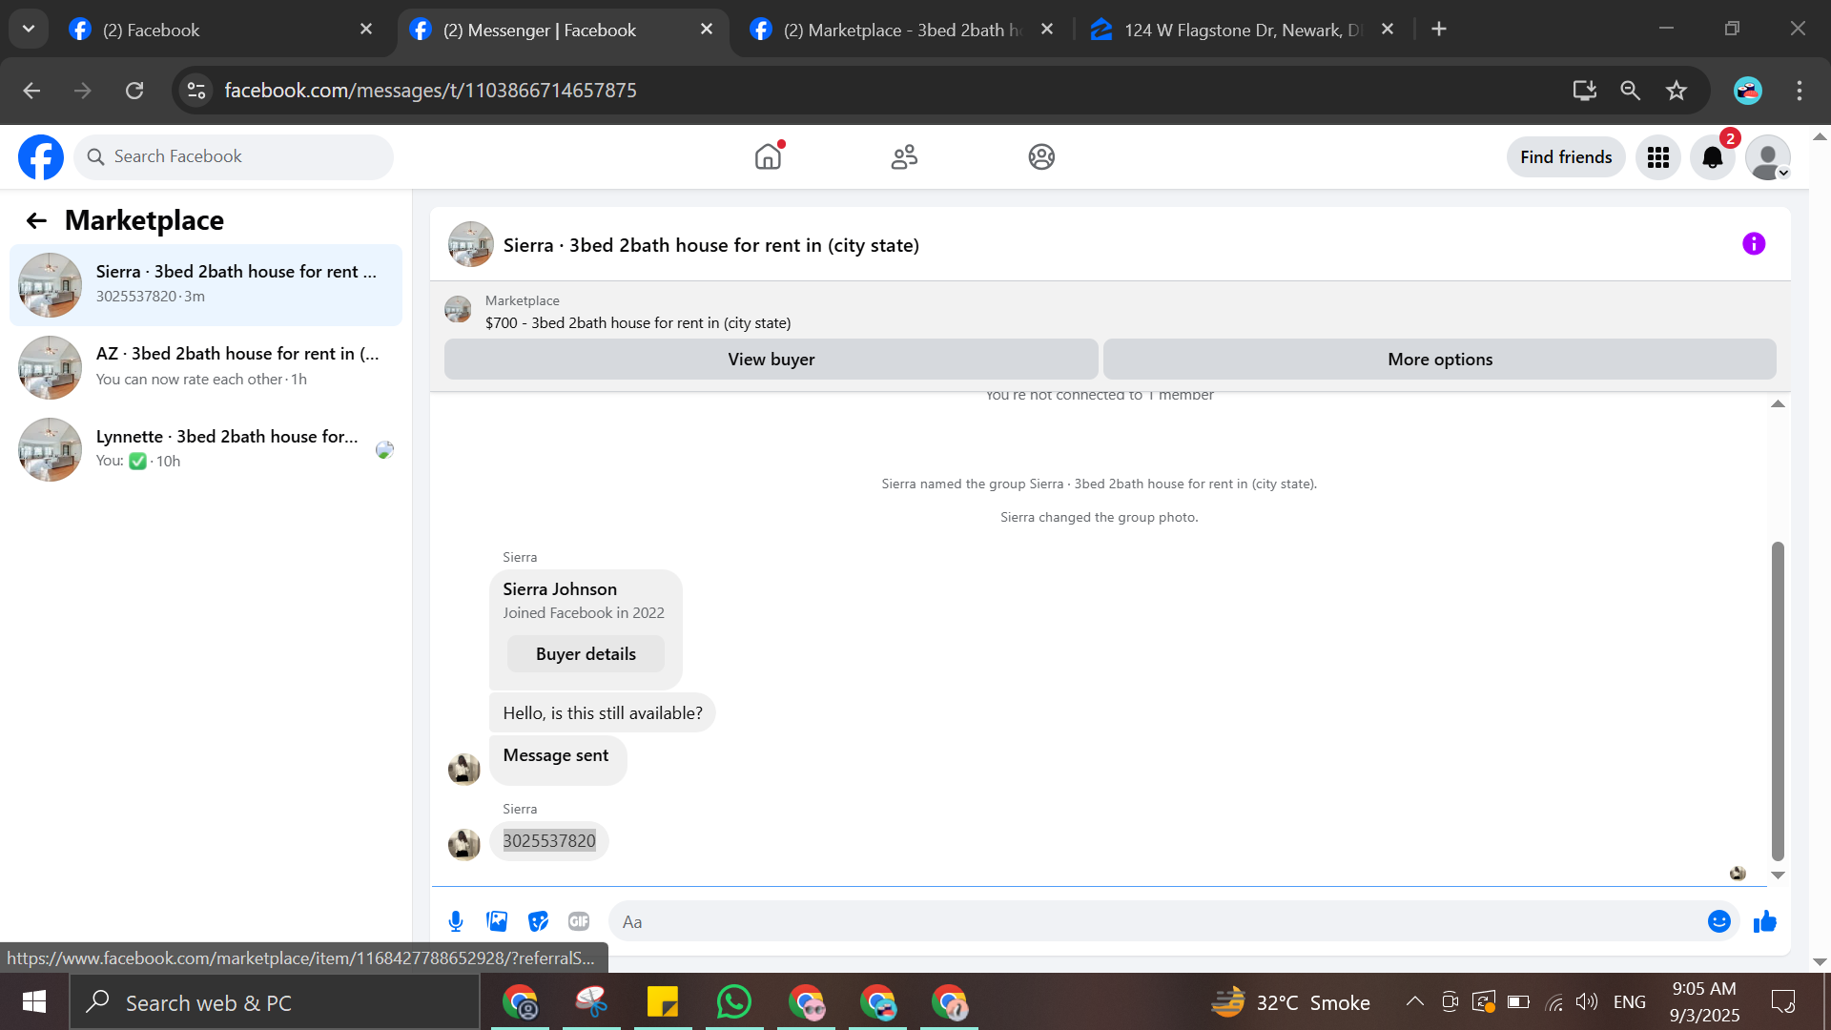Switch to the 124 W Flagstone Dr tab
Image resolution: width=1831 pixels, height=1030 pixels.
point(1243,30)
